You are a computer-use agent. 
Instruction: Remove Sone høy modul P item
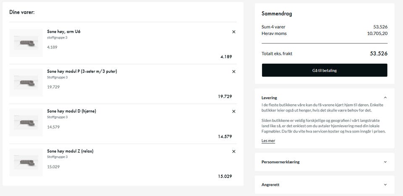(x=234, y=72)
